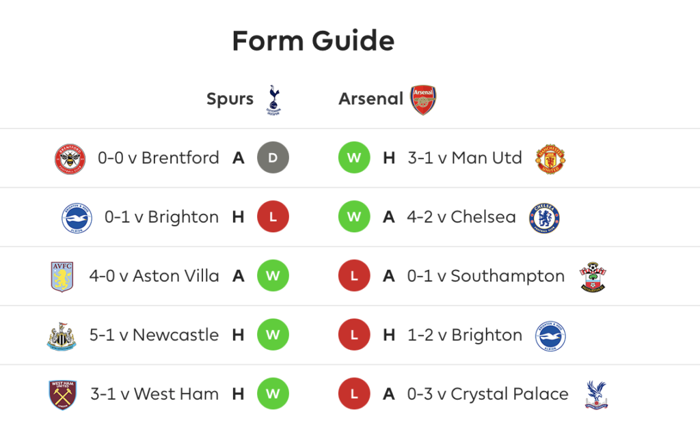
Task: Select the red L beside 0-1 v Brighton
Action: (273, 217)
